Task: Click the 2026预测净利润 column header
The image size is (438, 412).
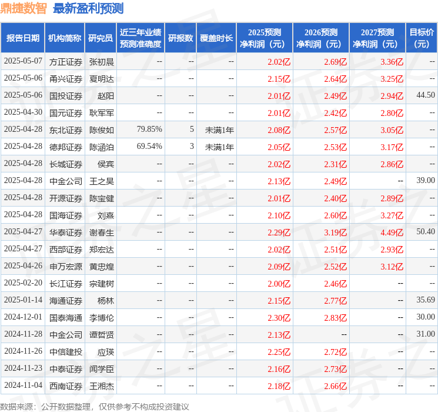Action: (321, 38)
